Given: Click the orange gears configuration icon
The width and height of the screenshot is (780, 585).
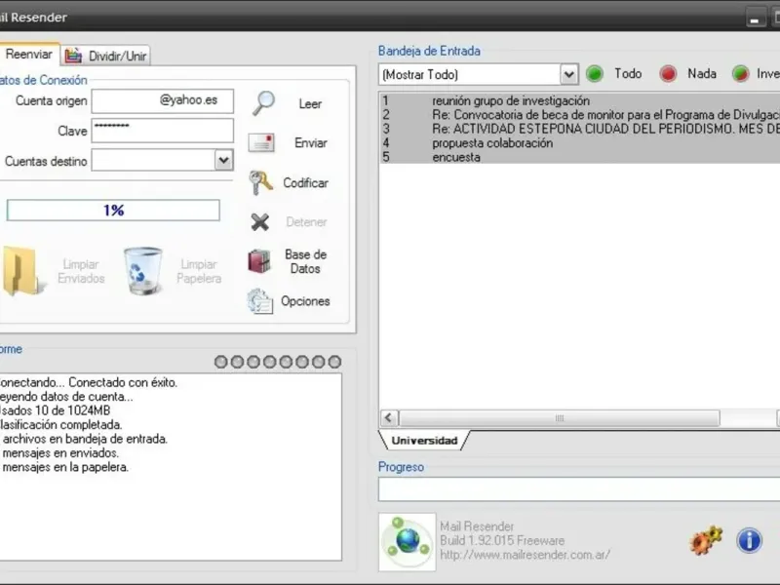Looking at the screenshot, I should (706, 540).
